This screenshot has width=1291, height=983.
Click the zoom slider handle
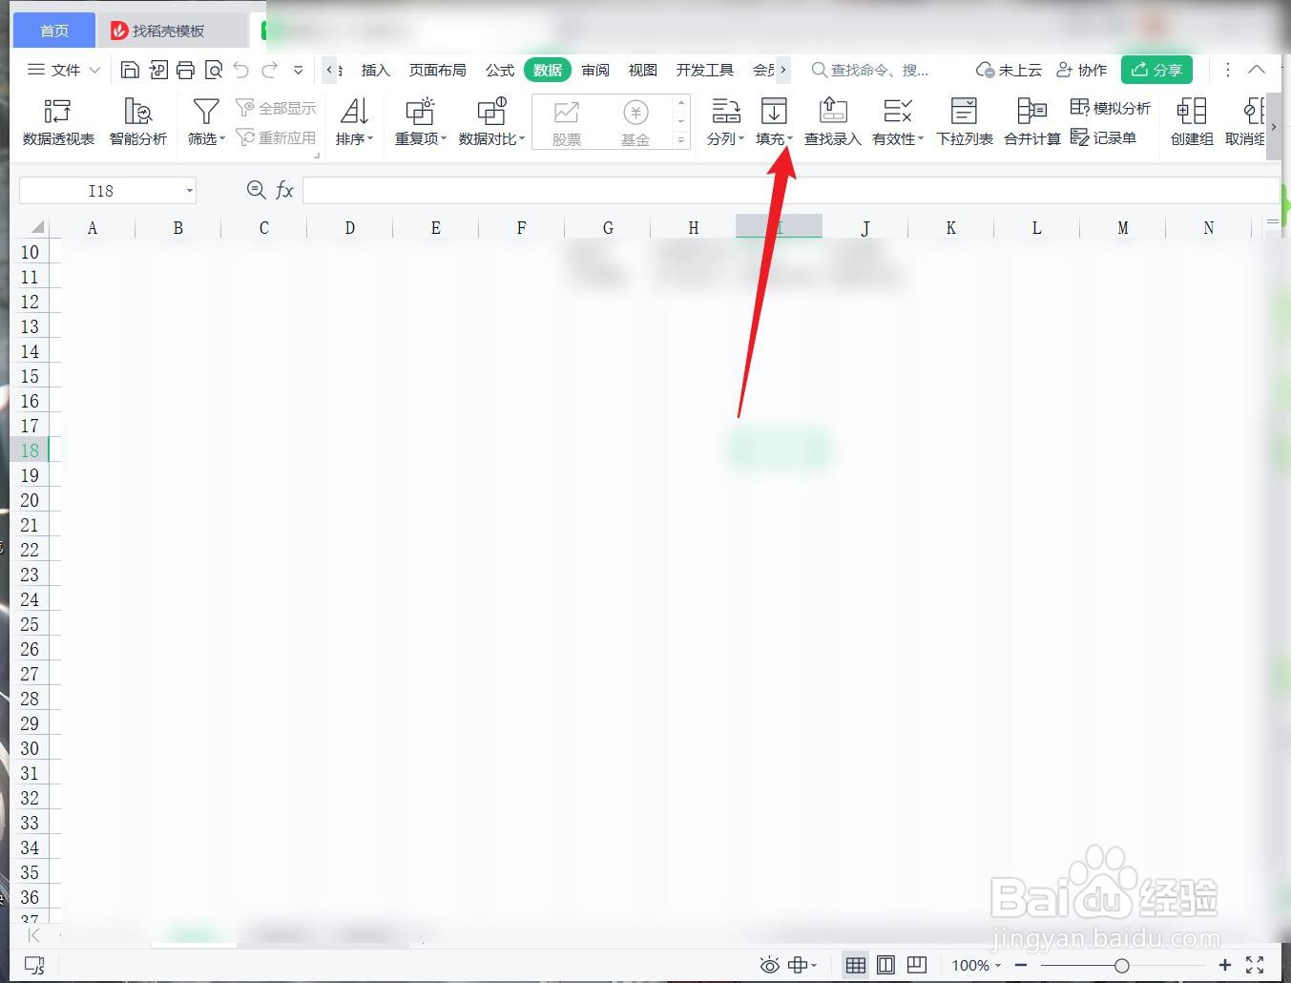coord(1122,966)
